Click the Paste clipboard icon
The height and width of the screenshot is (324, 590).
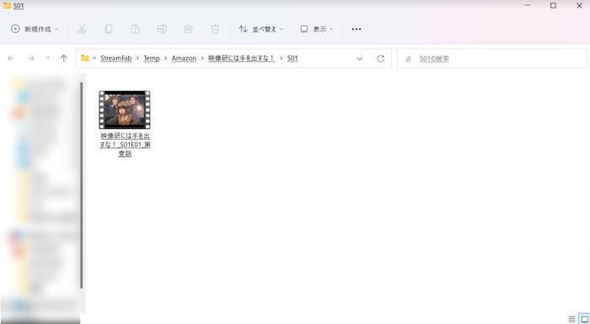[x=135, y=29]
